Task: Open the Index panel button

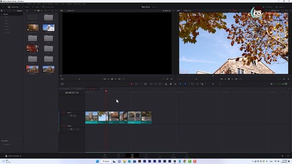Action: (x=36, y=7)
